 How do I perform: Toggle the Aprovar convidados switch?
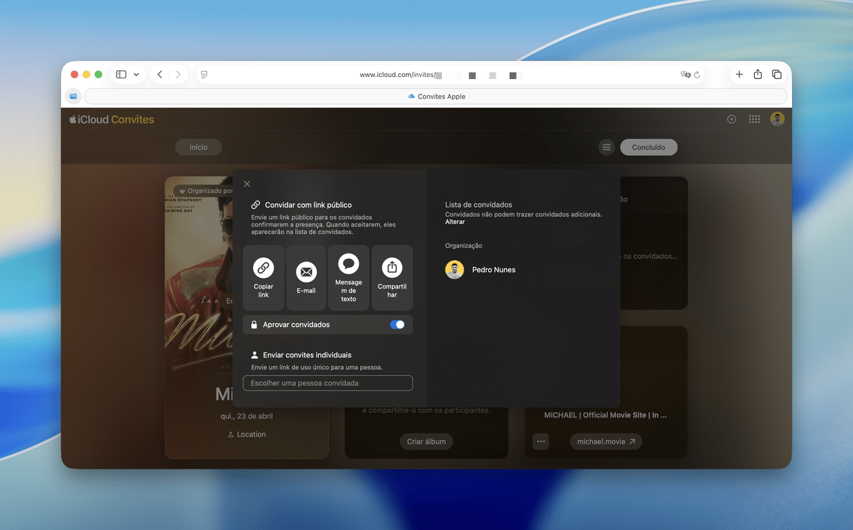397,324
